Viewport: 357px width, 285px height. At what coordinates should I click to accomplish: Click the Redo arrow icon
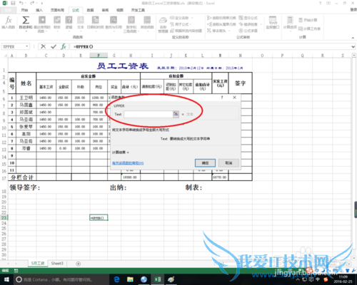click(x=32, y=3)
